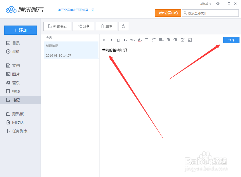
Task: Insert a checkbox todo item
Action: (182, 40)
